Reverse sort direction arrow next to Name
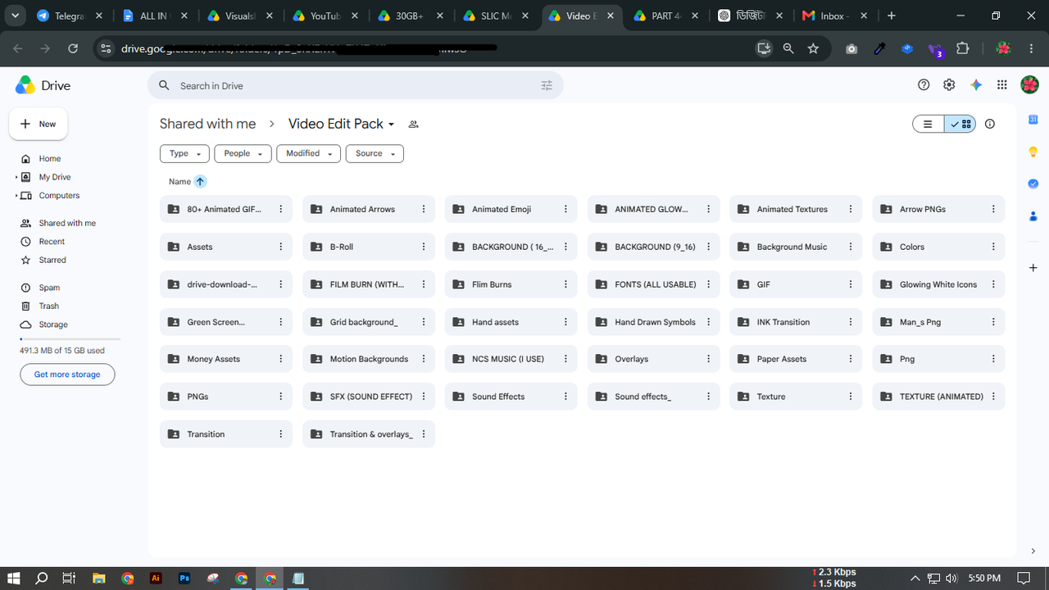The image size is (1049, 590). (x=200, y=181)
